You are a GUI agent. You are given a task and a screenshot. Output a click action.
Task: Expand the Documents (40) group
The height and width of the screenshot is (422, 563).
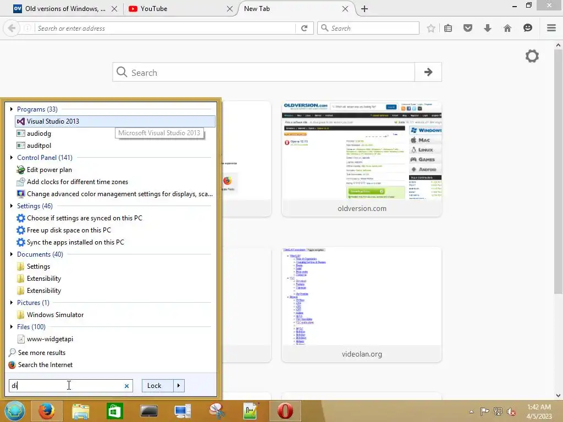coord(12,254)
